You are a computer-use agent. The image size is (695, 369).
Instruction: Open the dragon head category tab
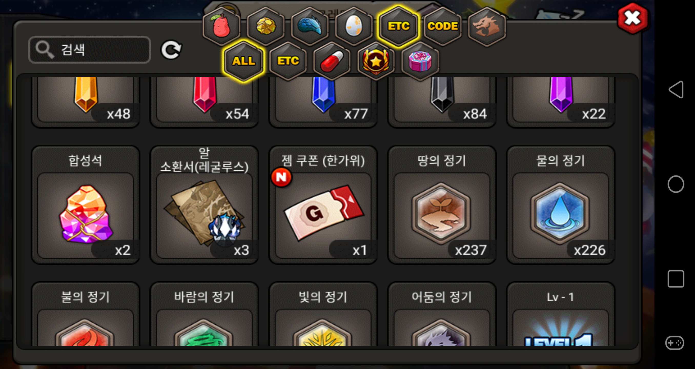pyautogui.click(x=487, y=26)
